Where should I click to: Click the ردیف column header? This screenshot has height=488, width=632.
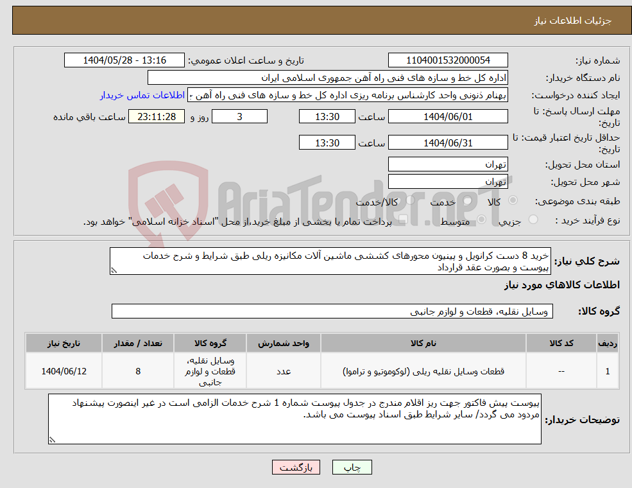[608, 344]
